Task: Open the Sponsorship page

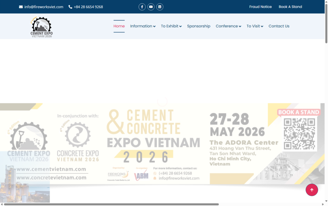Action: point(199,26)
